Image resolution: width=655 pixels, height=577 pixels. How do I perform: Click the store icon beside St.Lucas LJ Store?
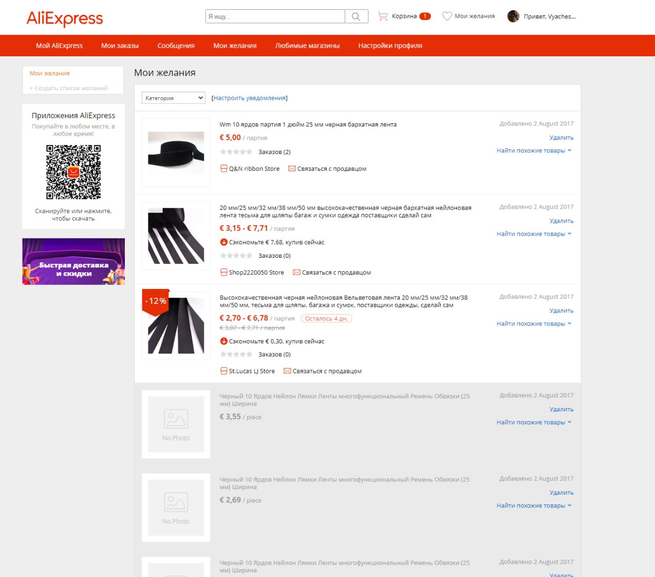(224, 371)
